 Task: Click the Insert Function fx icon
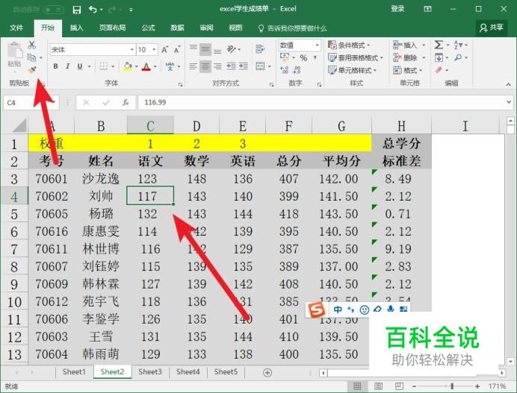point(126,103)
